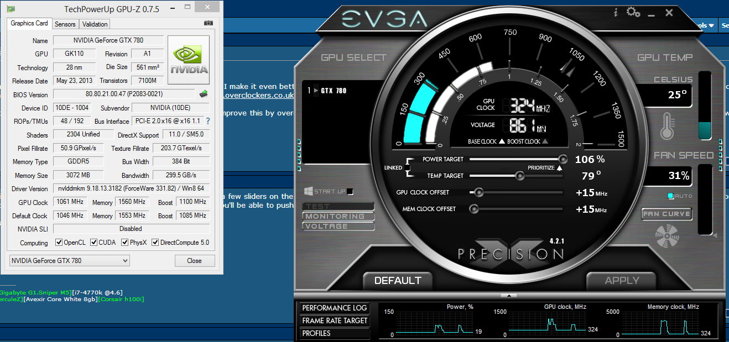
Task: Click the Fan Speed vertical bar
Action: pos(705,199)
